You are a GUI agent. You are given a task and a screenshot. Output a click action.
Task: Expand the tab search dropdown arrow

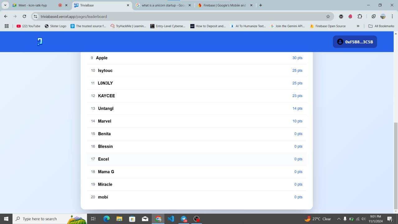point(5,5)
